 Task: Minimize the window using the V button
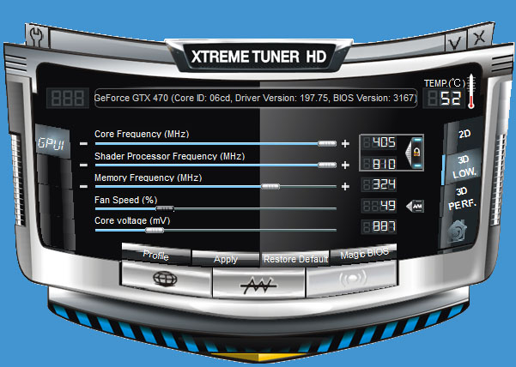455,42
